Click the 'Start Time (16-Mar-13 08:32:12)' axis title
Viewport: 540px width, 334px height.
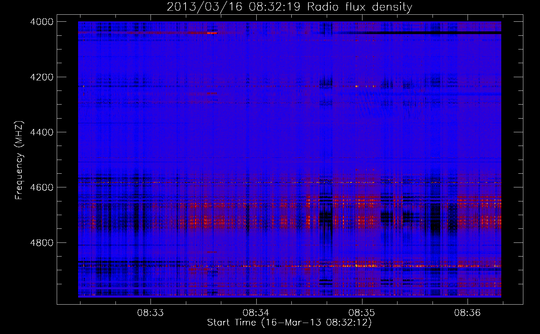(289, 323)
